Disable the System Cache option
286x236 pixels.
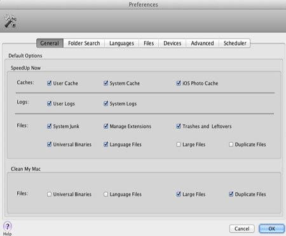[106, 83]
